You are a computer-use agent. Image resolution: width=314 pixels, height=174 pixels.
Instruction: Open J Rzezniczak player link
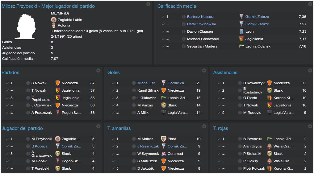[148, 146]
